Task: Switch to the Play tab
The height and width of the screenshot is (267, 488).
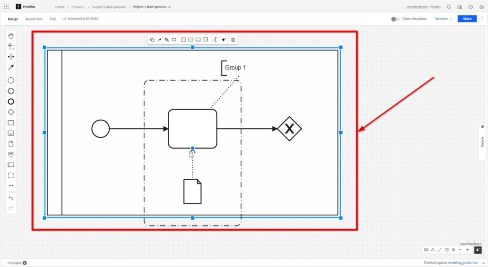Action: [x=53, y=19]
